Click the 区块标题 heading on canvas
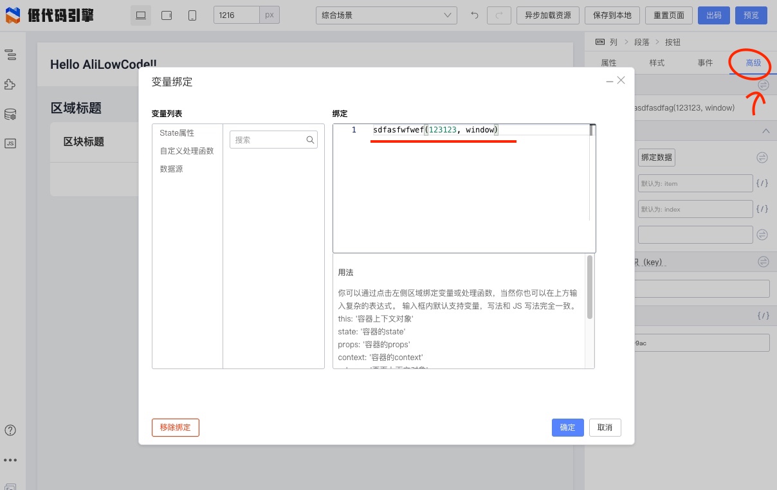 [x=84, y=141]
